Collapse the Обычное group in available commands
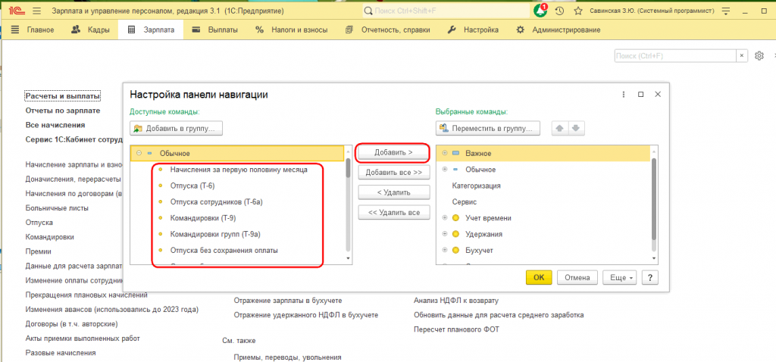Image resolution: width=776 pixels, height=362 pixels. [x=139, y=154]
